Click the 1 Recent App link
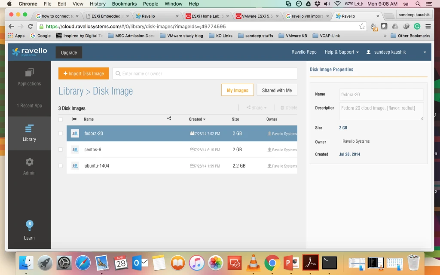 (x=29, y=106)
